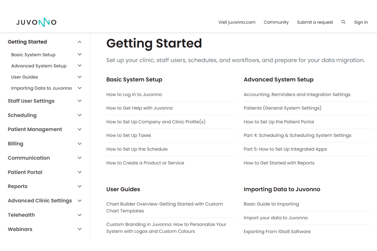
Task: Open Basic System Setup sidebar item
Action: pos(33,55)
